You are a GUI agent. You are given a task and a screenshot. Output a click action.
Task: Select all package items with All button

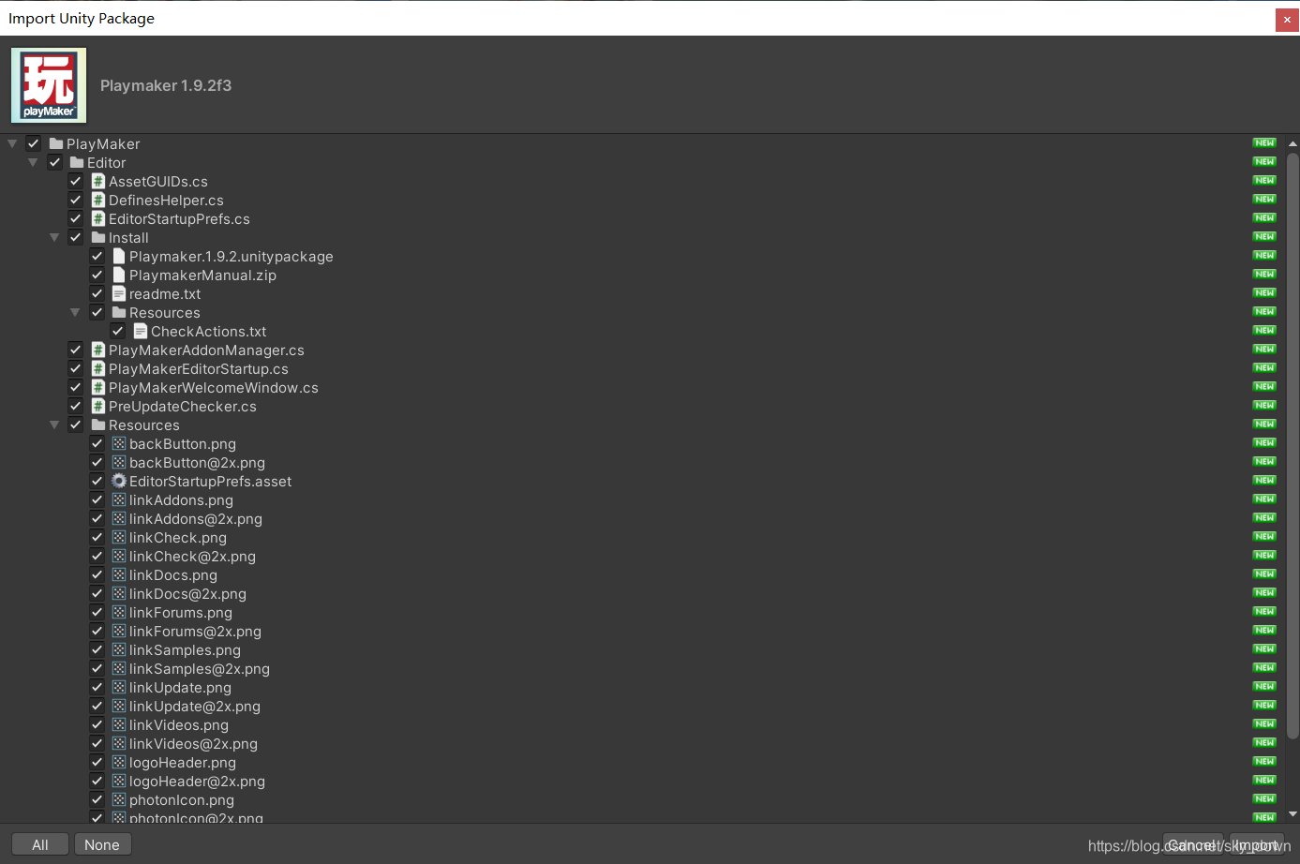tap(40, 844)
